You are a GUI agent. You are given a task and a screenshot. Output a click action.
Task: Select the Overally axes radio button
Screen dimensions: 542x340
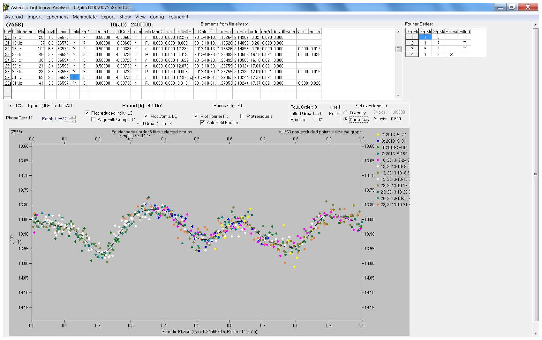(345, 113)
